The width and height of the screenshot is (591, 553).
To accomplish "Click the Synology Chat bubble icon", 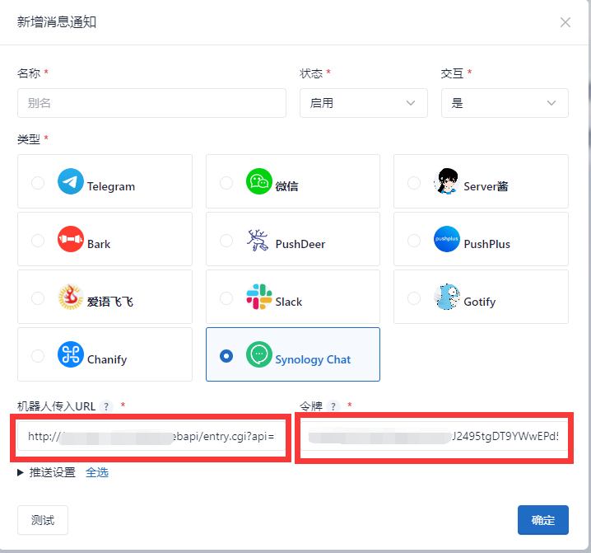I will 259,354.
